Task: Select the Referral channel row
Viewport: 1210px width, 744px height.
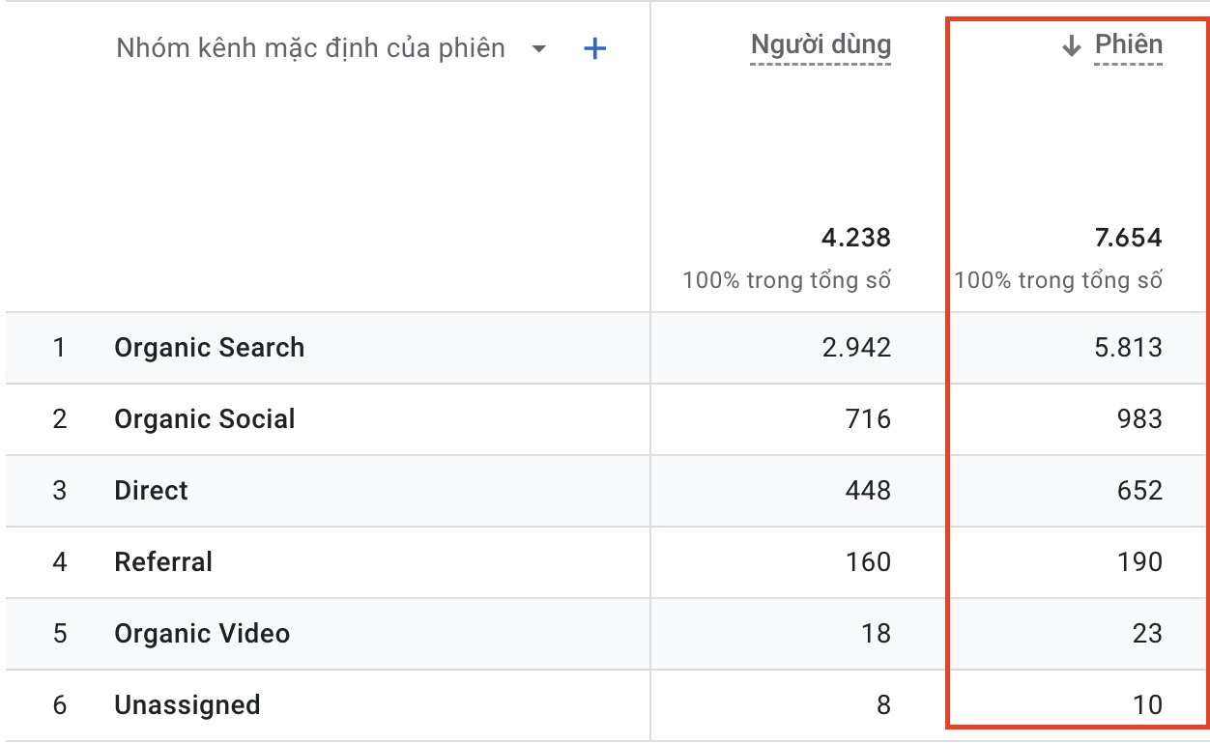Action: 162,562
